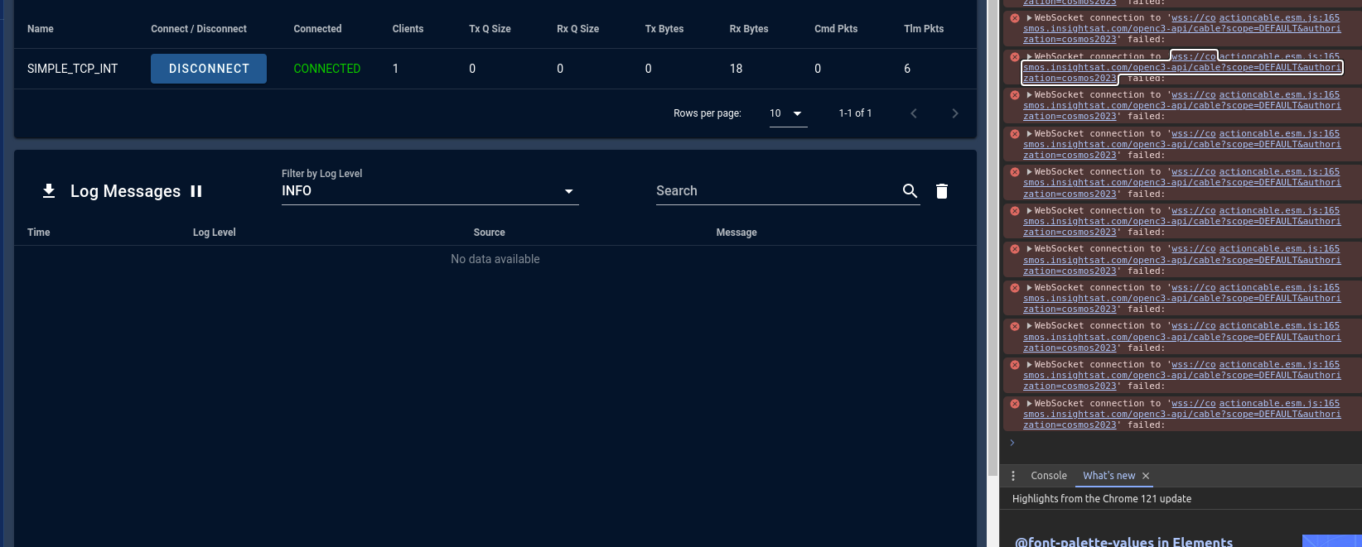This screenshot has height=547, width=1362.
Task: Close the What's new tab
Action: click(1146, 476)
